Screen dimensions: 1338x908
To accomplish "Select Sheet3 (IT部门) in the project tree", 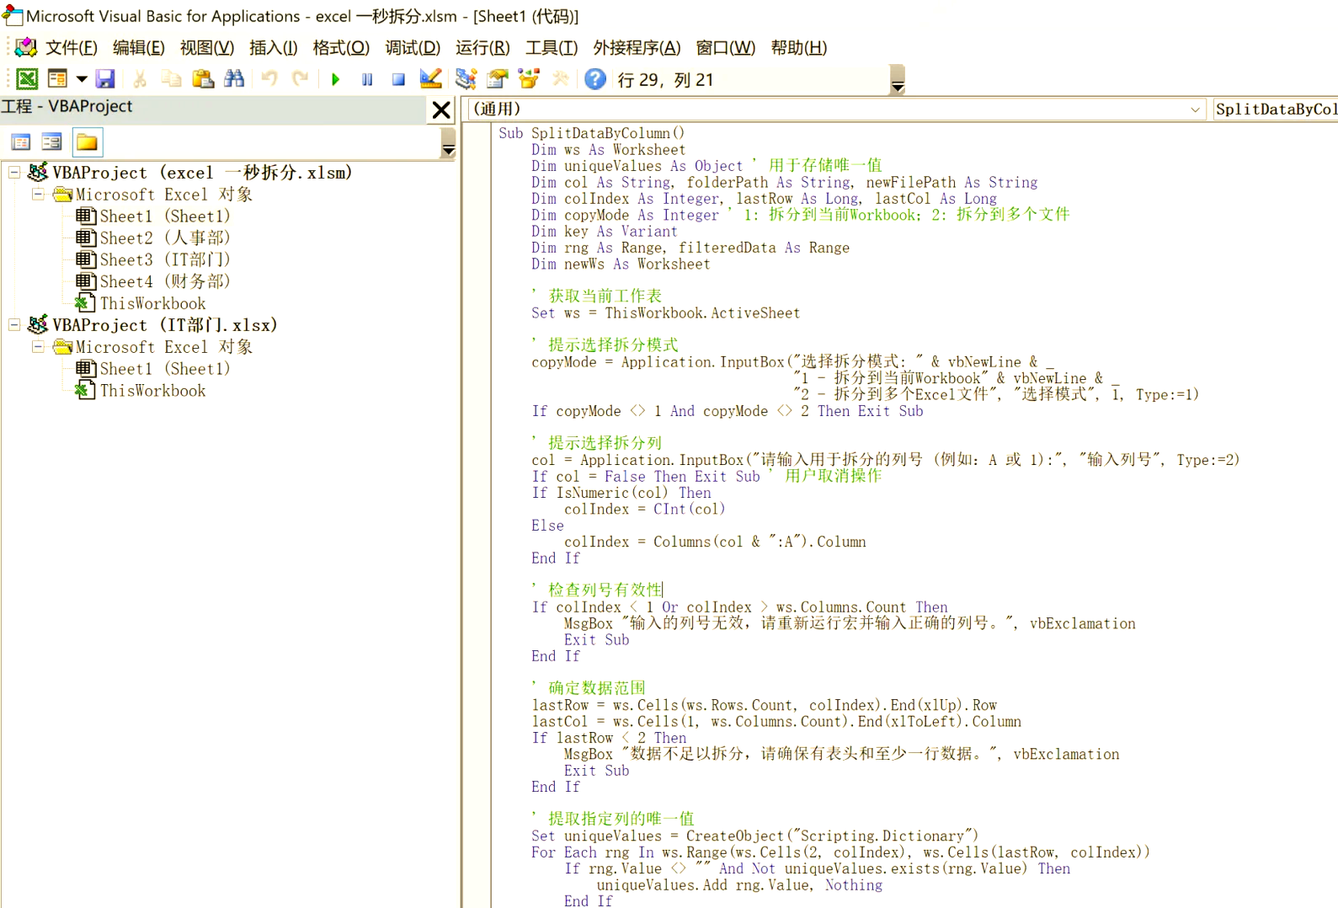I will click(164, 260).
